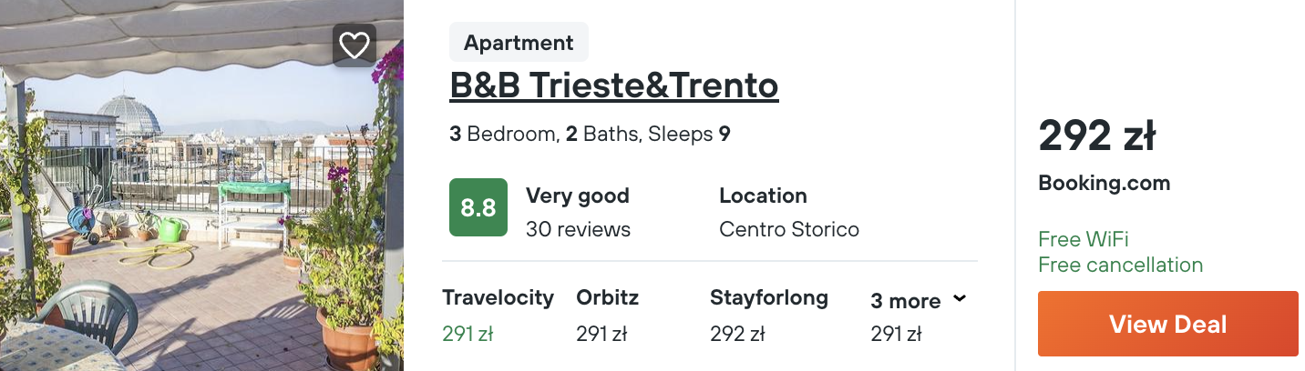Save listing with the heart icon
The width and height of the screenshot is (1305, 371).
pyautogui.click(x=354, y=45)
